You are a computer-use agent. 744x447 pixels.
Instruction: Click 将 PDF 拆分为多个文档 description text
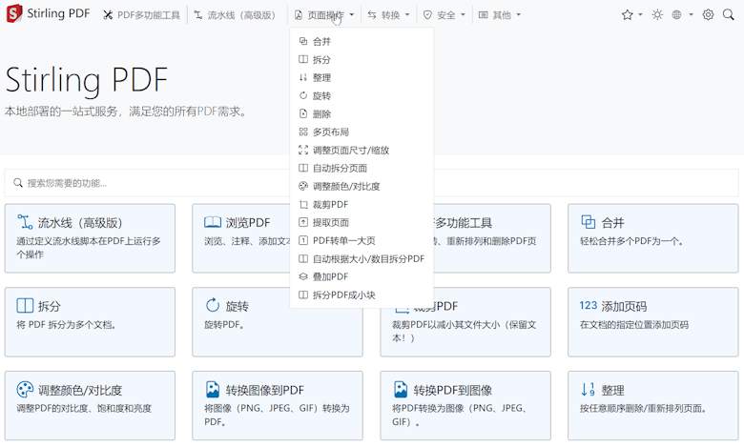click(x=66, y=325)
